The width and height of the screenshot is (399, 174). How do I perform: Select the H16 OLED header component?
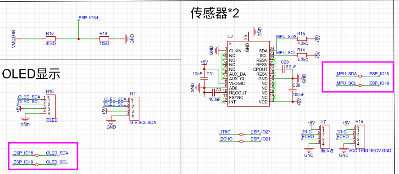(x=51, y=106)
